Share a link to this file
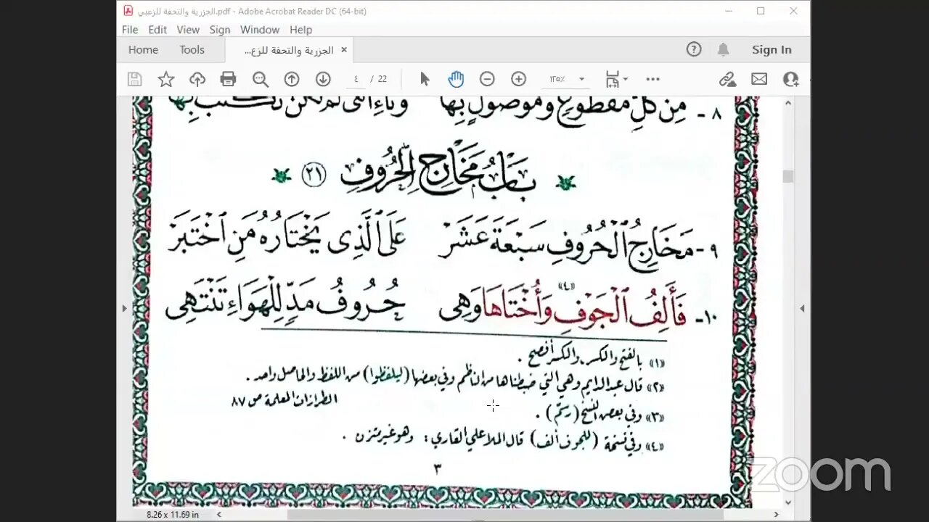The height and width of the screenshot is (522, 929). [x=727, y=80]
